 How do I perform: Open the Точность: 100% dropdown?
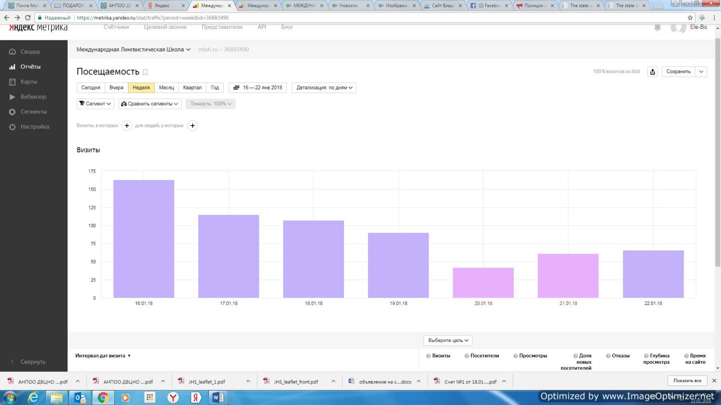coord(210,103)
